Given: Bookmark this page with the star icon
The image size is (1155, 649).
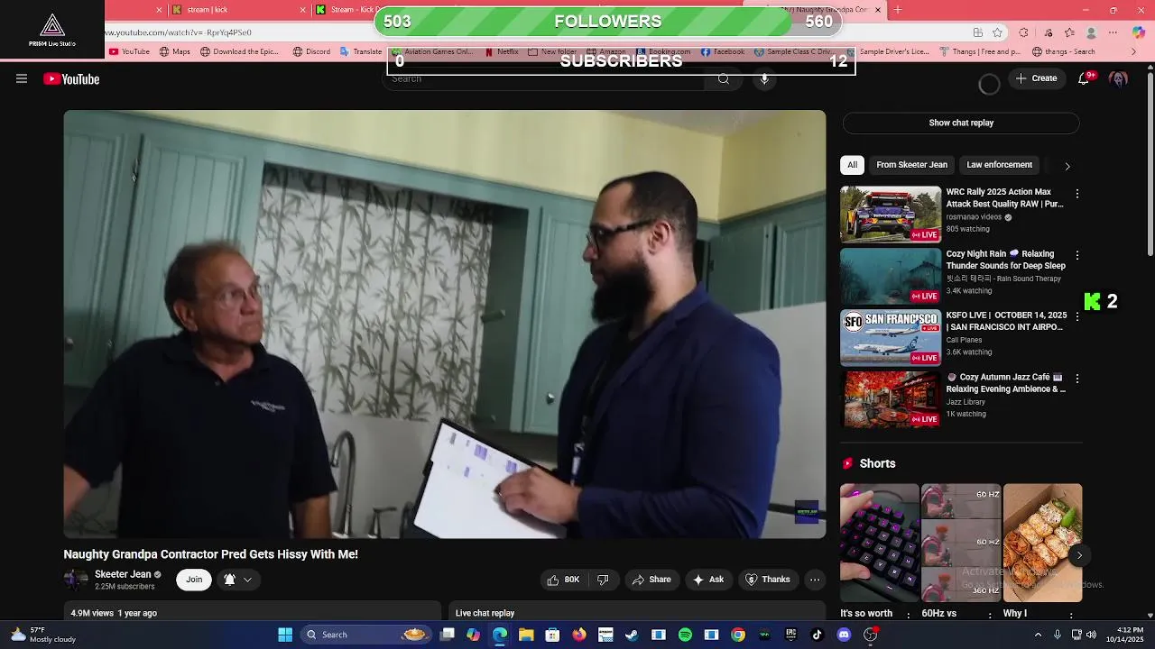Looking at the screenshot, I should click(x=997, y=32).
